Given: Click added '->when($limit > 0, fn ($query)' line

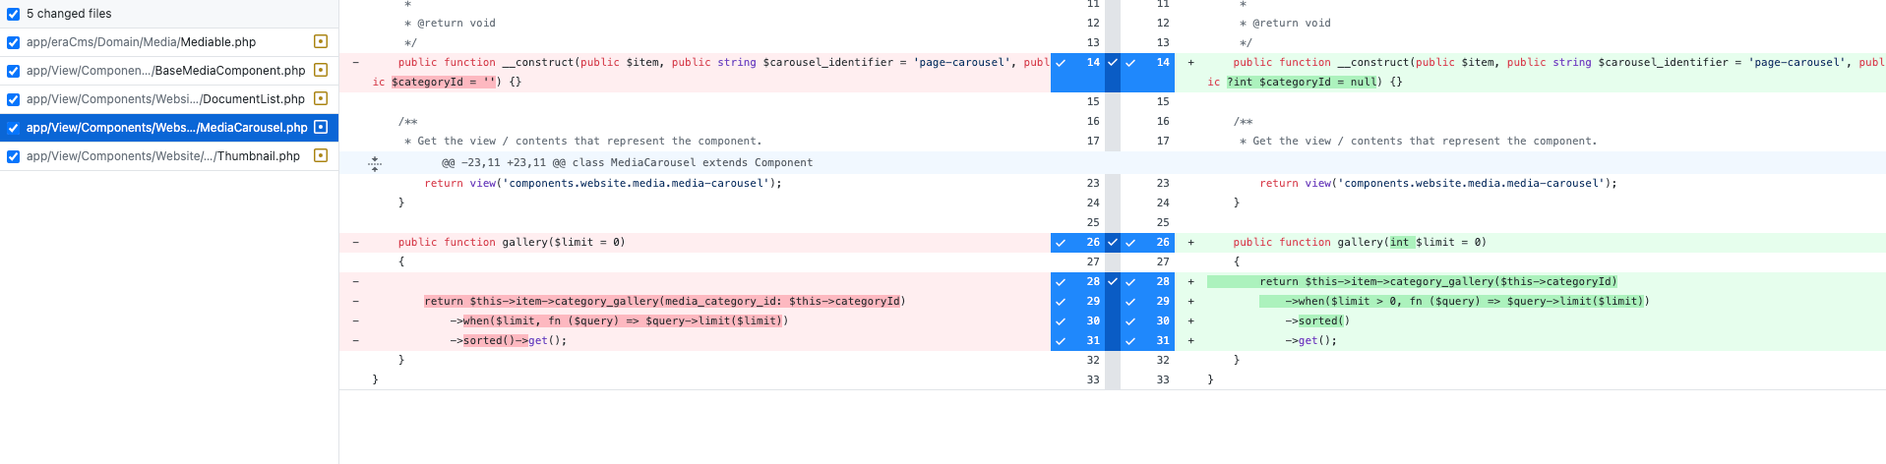Looking at the screenshot, I should (x=1467, y=302).
